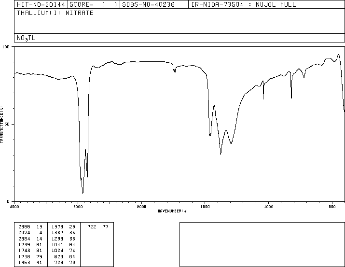Screen dimensions: 345x267
Task: Click the 2000 x-axis tick label
Action: pos(141,207)
